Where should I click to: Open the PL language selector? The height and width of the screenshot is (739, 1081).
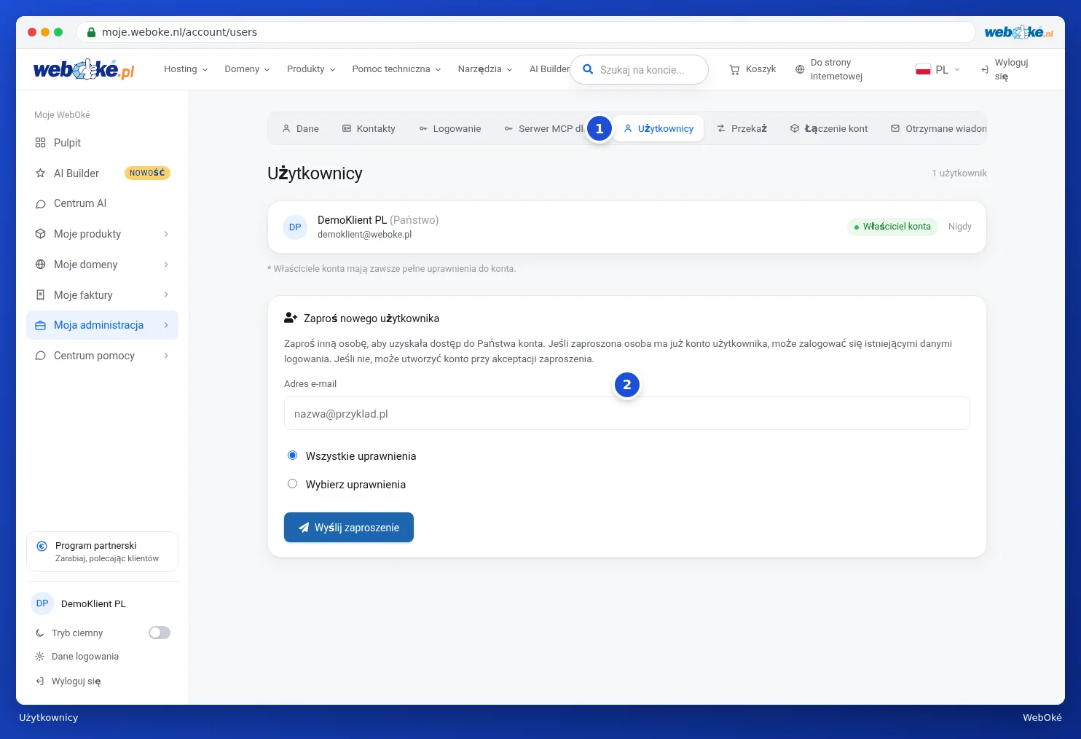tap(938, 69)
